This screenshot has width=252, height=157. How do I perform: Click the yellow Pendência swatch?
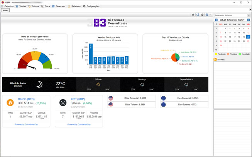point(216,54)
